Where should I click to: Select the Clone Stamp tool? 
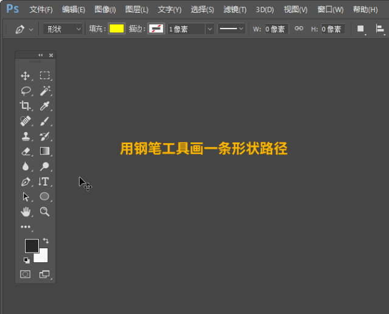pyautogui.click(x=26, y=136)
